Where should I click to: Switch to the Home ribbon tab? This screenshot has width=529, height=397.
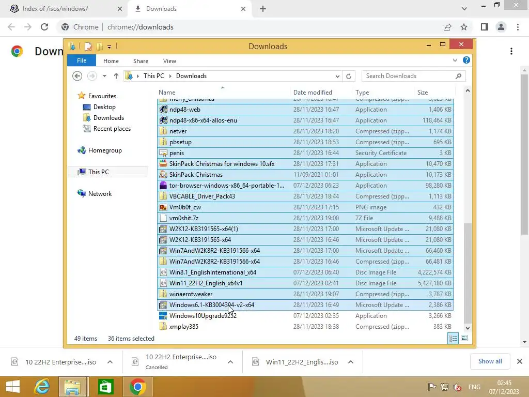111,61
